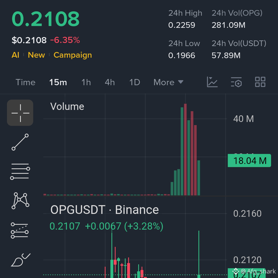Tap the New tag
Screen dimensions: 278x278
point(36,55)
